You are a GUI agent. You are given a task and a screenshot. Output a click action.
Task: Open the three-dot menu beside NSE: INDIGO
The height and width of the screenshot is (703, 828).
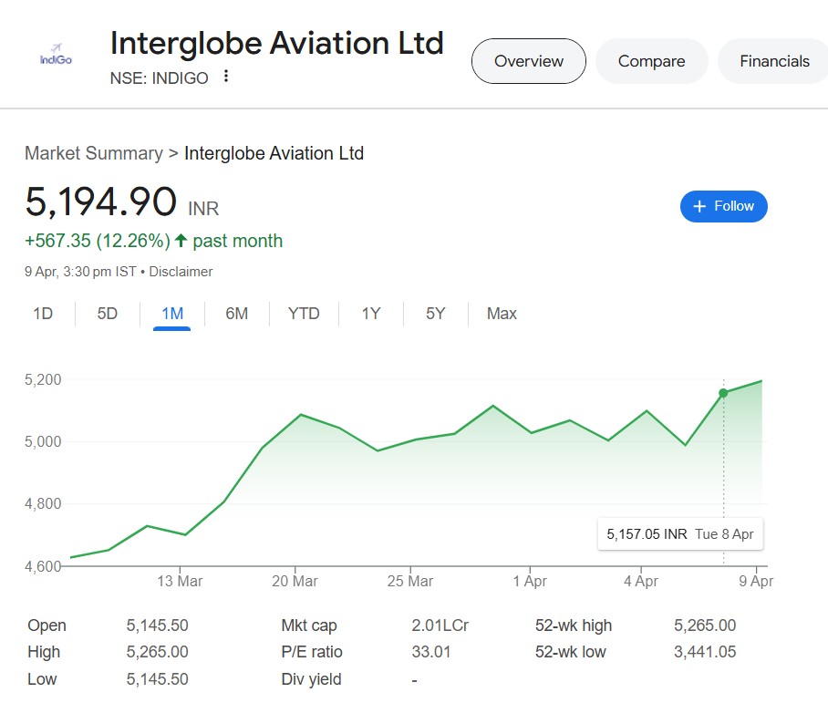tap(226, 76)
